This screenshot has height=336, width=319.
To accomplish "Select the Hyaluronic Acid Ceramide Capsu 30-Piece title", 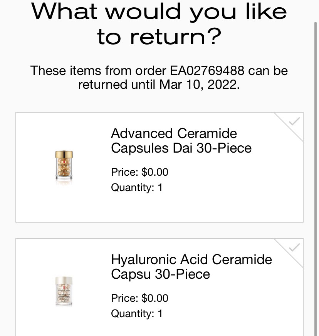I will click(x=191, y=266).
